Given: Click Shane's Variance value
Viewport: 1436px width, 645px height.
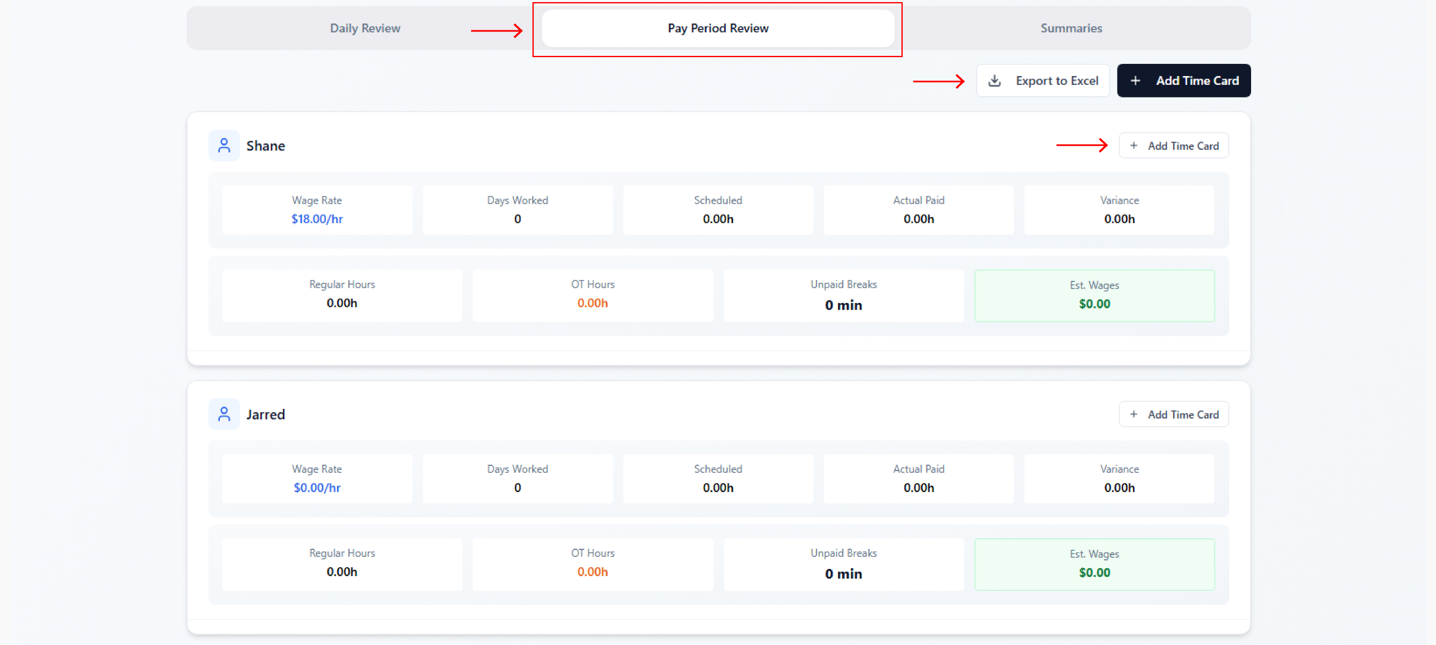Looking at the screenshot, I should [x=1120, y=219].
